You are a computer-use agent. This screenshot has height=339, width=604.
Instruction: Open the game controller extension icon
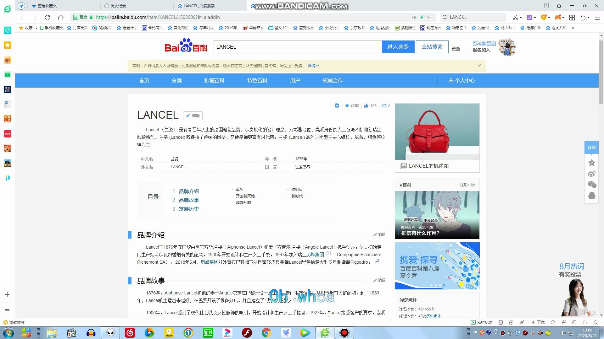point(558,17)
